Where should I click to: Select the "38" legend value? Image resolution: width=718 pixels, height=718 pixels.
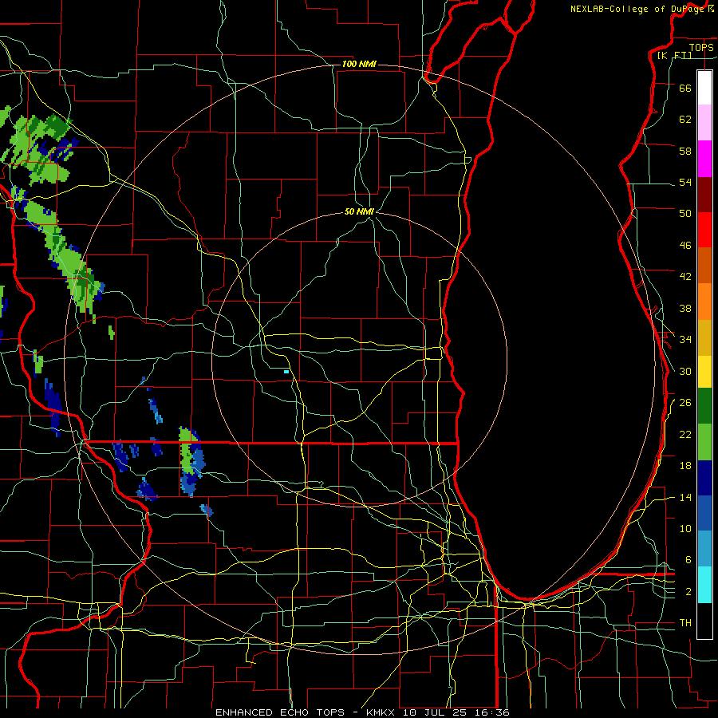coord(685,308)
